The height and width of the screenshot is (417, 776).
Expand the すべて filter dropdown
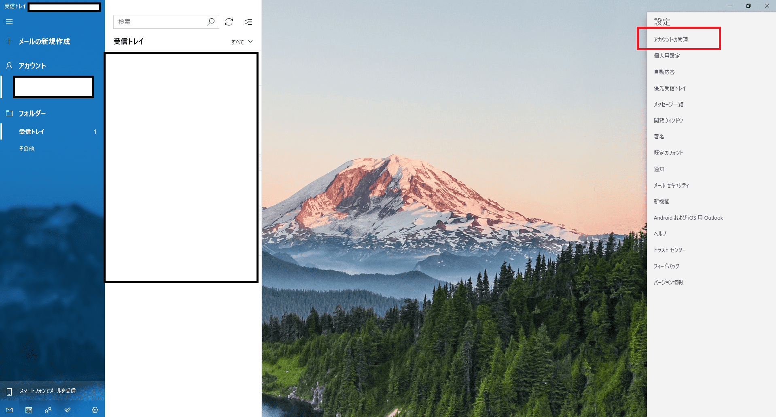click(242, 42)
